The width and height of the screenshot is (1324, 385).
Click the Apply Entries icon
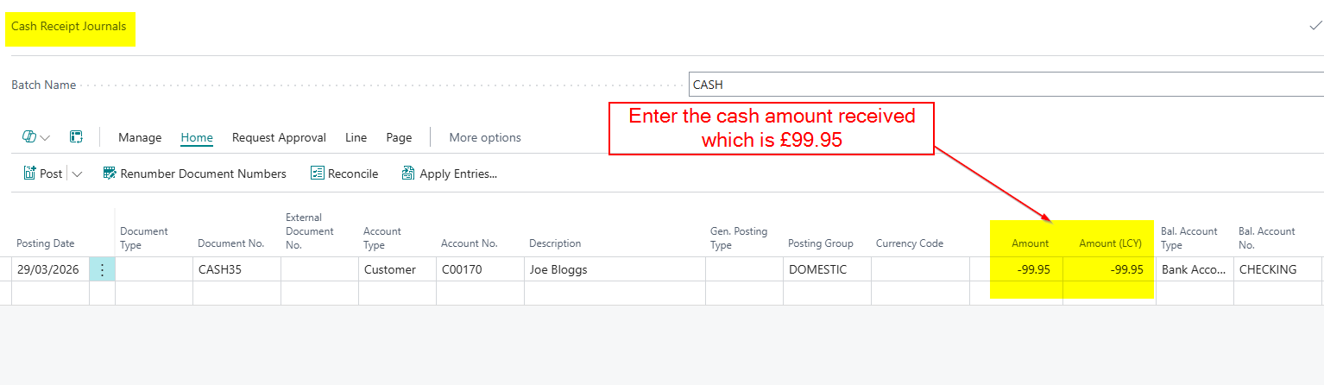408,174
